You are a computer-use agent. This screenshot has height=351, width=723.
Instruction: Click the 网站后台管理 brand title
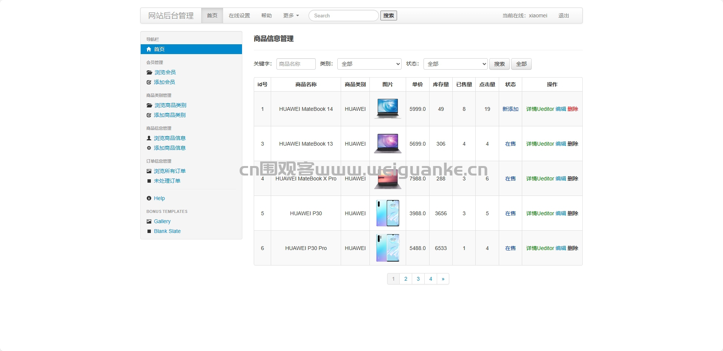[171, 16]
